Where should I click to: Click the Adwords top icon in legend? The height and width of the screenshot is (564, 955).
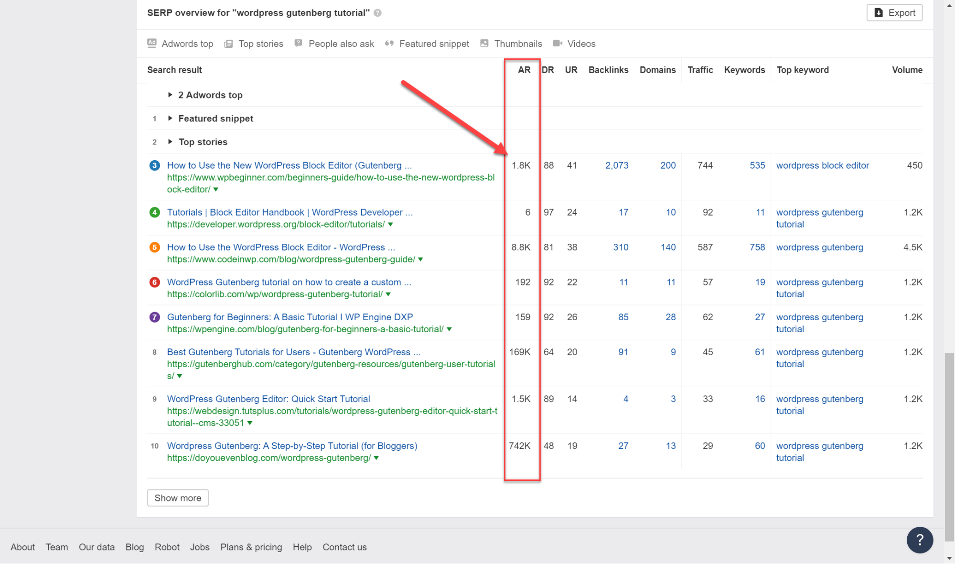[152, 43]
